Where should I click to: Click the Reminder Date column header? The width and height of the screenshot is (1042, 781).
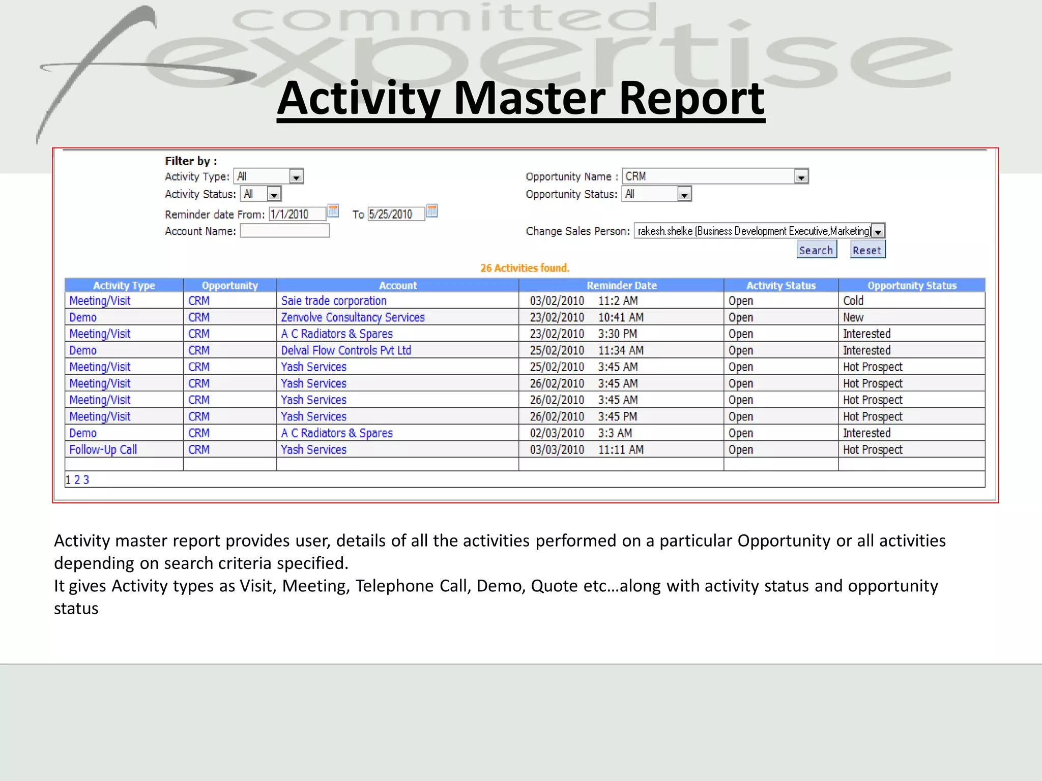[x=622, y=285]
